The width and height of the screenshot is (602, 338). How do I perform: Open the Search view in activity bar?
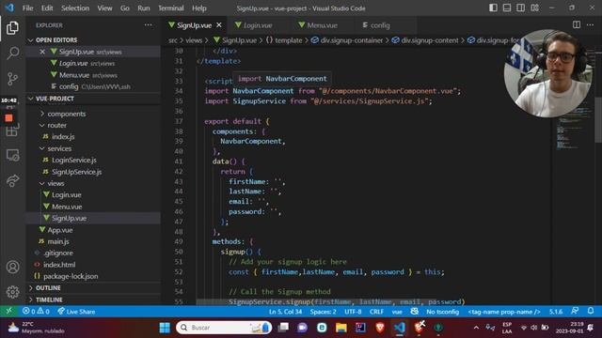click(12, 53)
